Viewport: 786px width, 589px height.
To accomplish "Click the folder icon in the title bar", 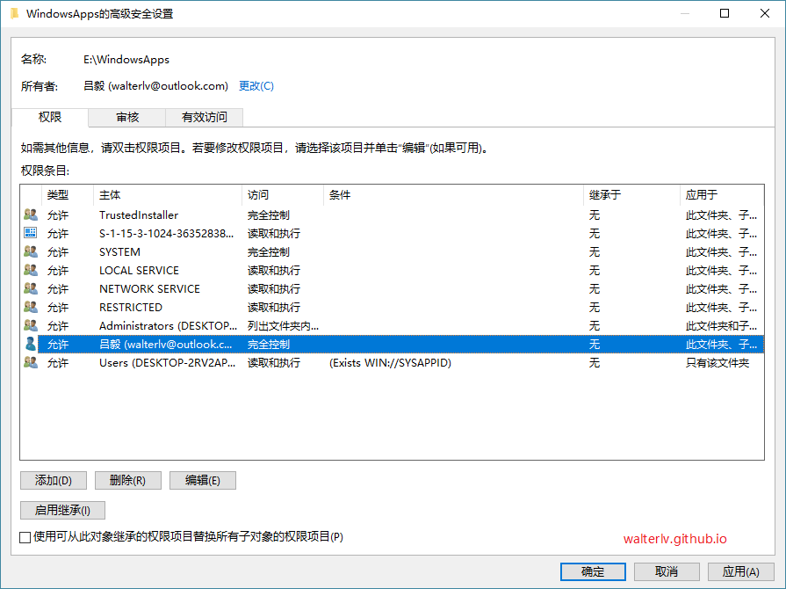I will (x=14, y=13).
